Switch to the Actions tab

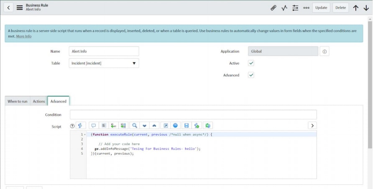tap(39, 101)
